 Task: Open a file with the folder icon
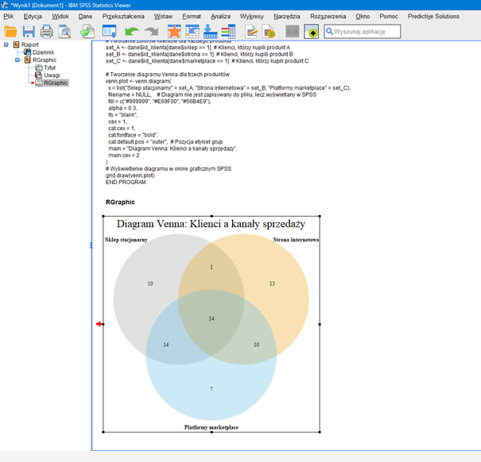coord(10,32)
